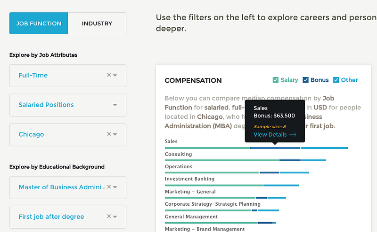377x232 pixels.
Task: Clear the Full-Time filter with its X icon
Action: (x=109, y=75)
